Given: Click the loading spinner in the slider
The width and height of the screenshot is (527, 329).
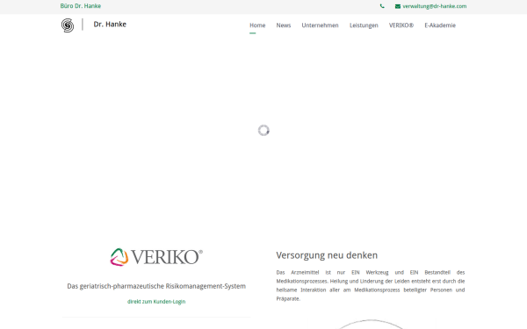Looking at the screenshot, I should pos(263,130).
